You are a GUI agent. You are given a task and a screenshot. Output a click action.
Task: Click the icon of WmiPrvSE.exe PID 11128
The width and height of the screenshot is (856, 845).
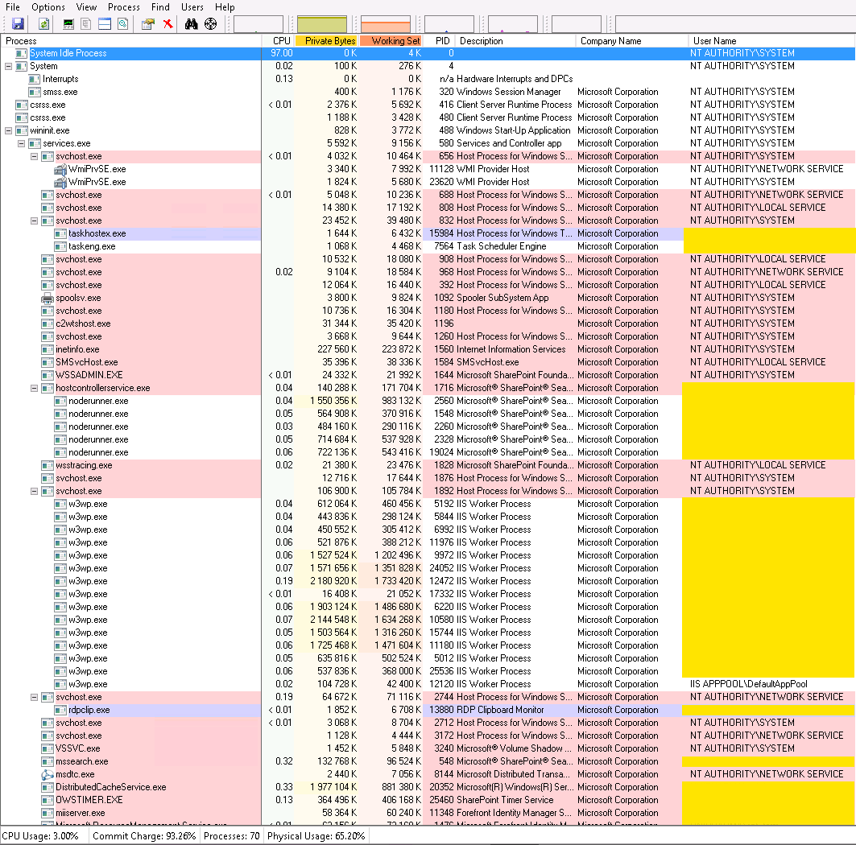60,169
